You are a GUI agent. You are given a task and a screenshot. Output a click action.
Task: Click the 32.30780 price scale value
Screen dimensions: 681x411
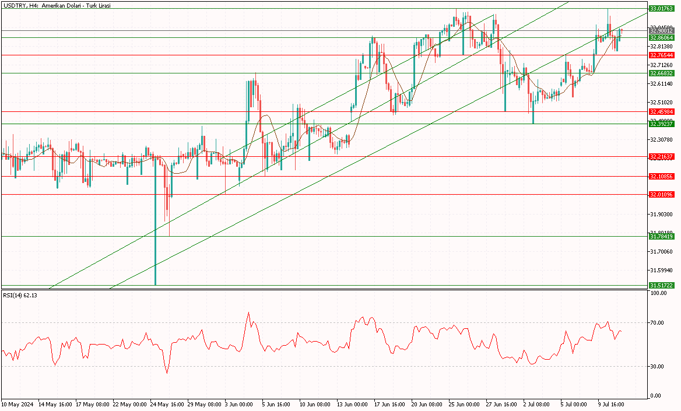point(661,140)
